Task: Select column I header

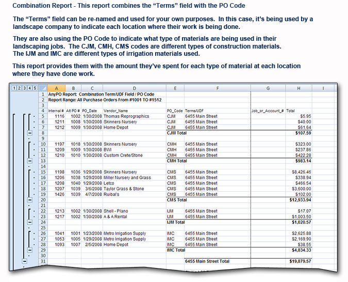Action: pos(323,88)
